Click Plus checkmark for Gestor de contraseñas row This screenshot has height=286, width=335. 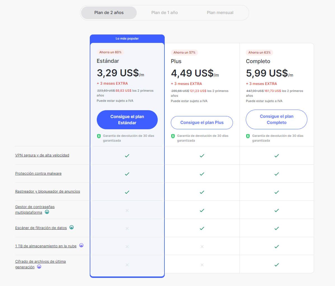pos(202,210)
